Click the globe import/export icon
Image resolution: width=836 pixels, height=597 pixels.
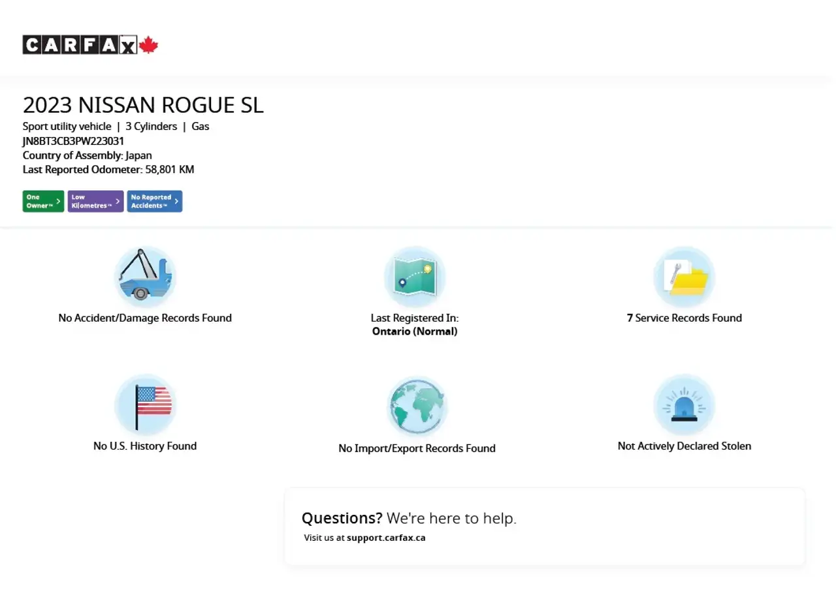click(x=417, y=406)
